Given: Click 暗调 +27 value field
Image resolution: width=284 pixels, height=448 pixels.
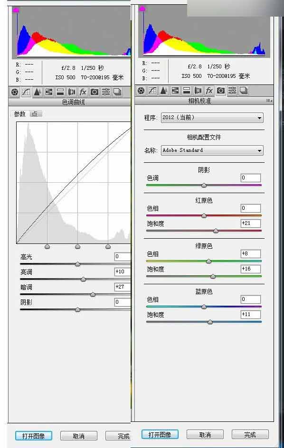Looking at the screenshot, I should point(123,287).
